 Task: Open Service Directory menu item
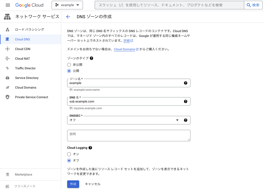pyautogui.click(x=31, y=78)
